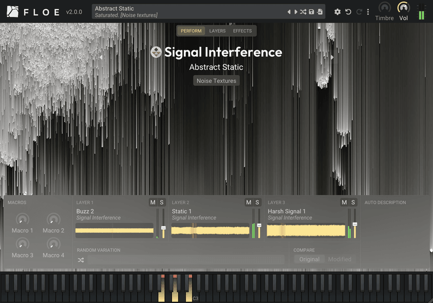433x303 pixels.
Task: Click the random variation bar
Action: [186, 260]
